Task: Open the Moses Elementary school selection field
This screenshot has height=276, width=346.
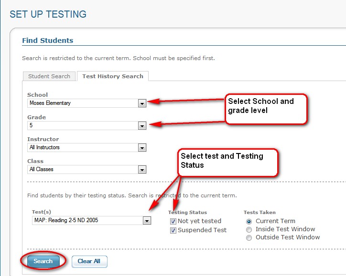Action: pyautogui.click(x=82, y=103)
